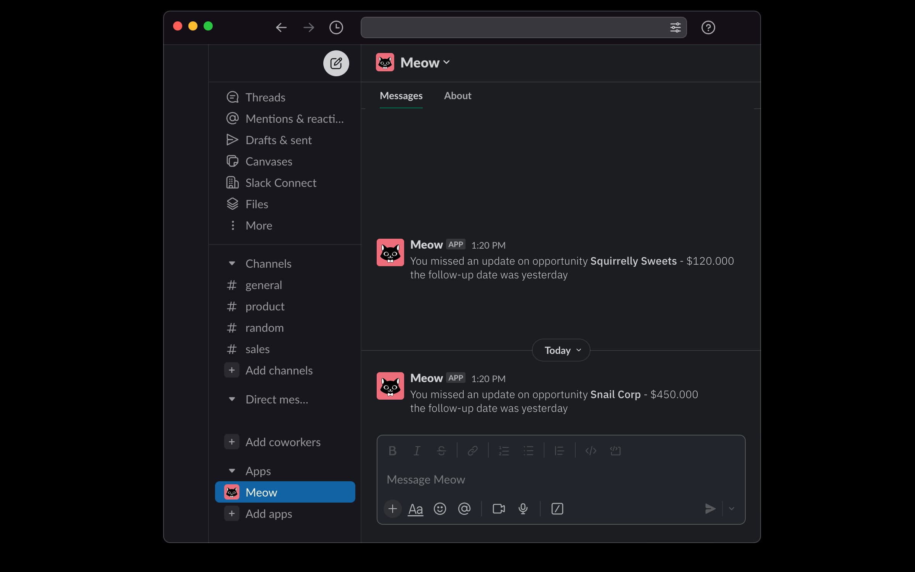Open history clock icon
This screenshot has width=915, height=572.
coord(336,27)
